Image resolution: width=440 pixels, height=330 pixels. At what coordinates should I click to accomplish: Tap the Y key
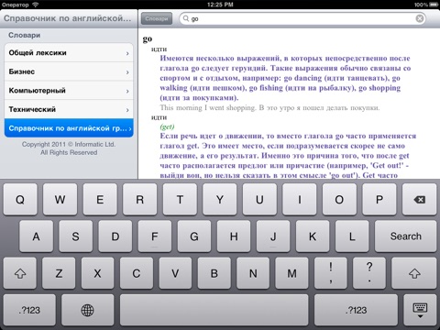(x=220, y=200)
